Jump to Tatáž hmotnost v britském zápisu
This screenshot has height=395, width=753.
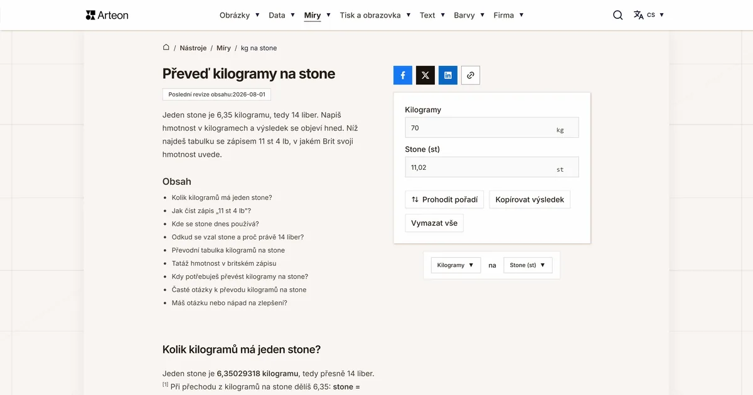pyautogui.click(x=224, y=263)
